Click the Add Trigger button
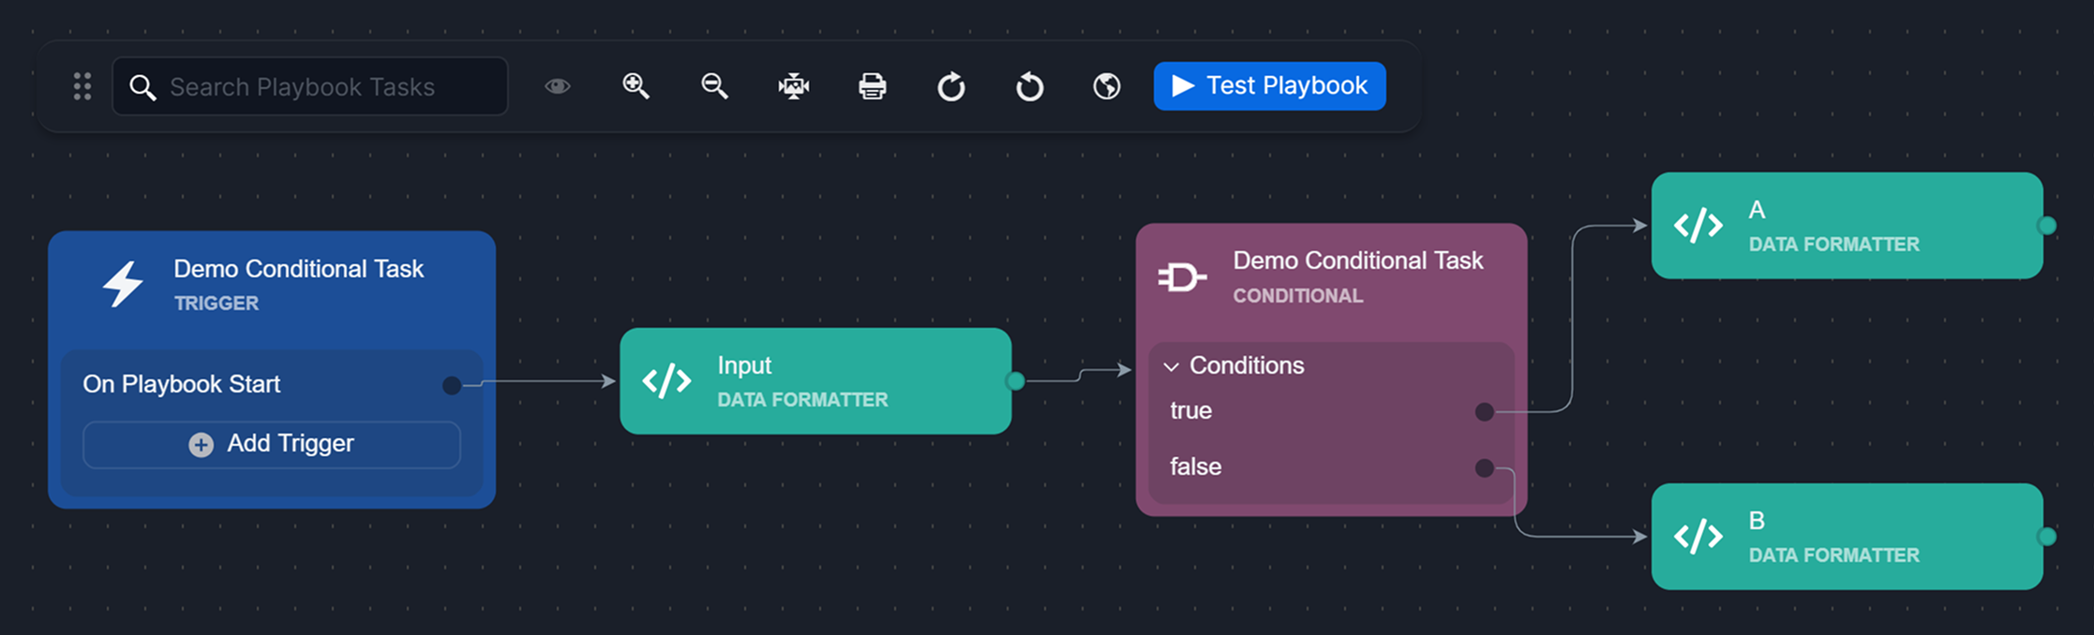 point(272,444)
